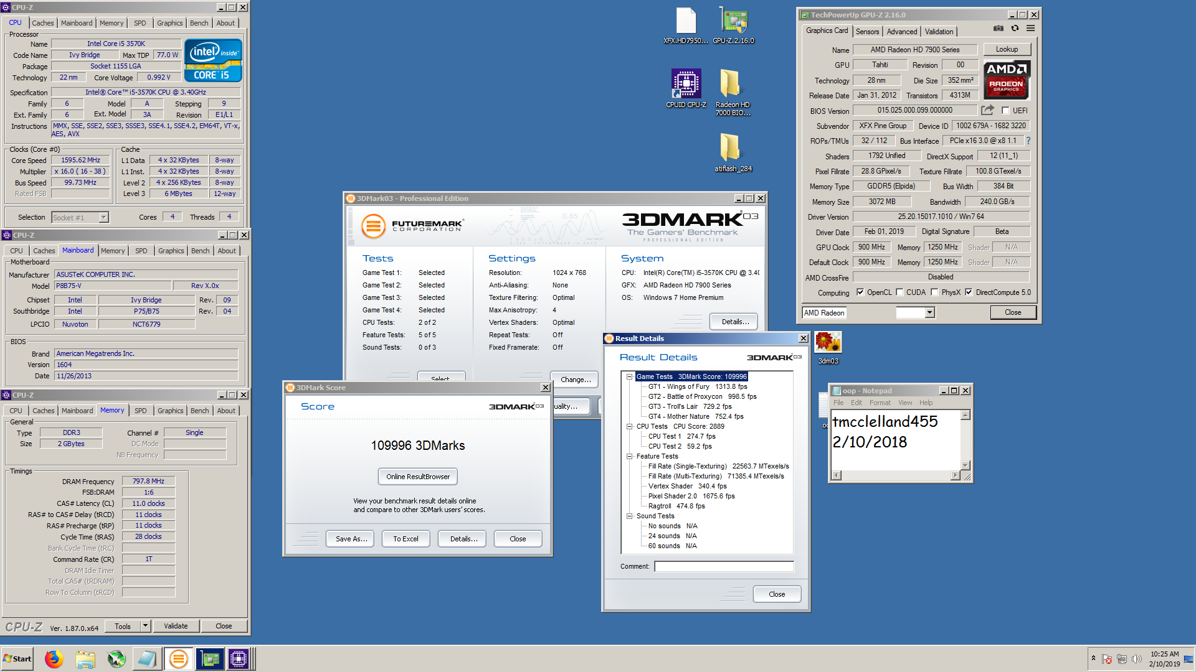Open SPD tab in the CPU-Z Mainboard window
1196x672 pixels.
(141, 251)
